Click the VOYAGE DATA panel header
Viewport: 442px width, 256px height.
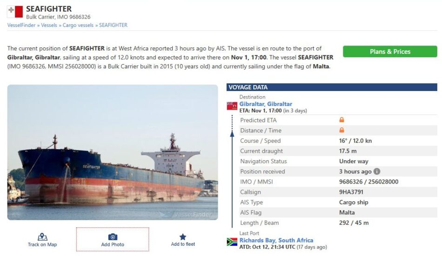332,87
